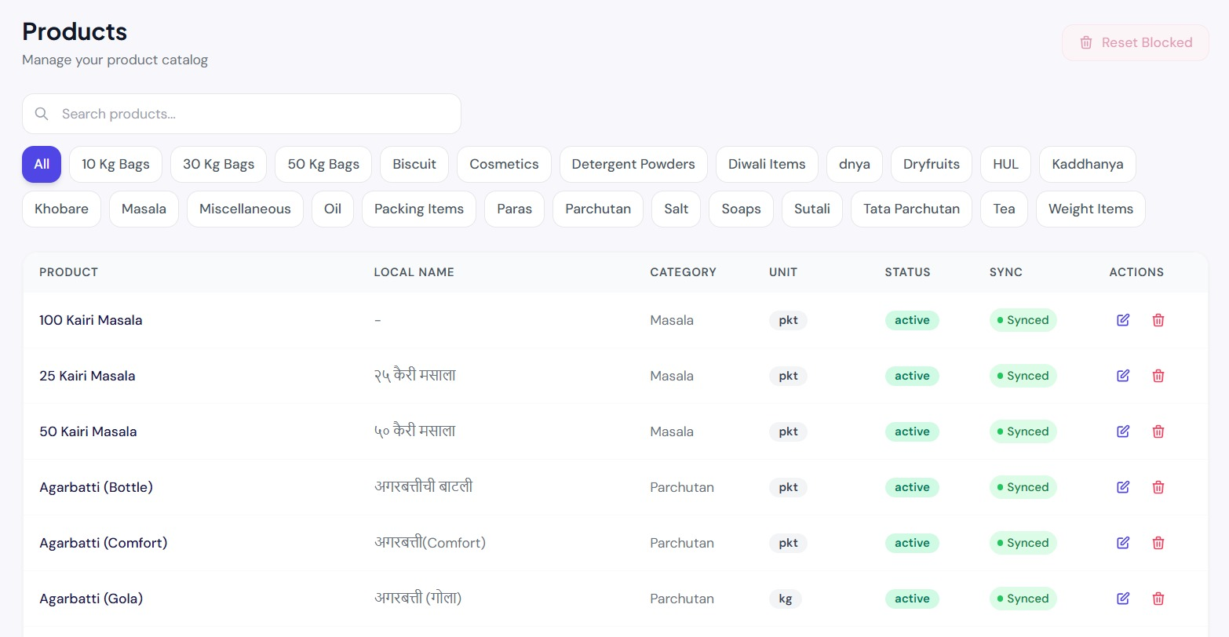
Task: Click the SYNC column header
Action: [1005, 272]
